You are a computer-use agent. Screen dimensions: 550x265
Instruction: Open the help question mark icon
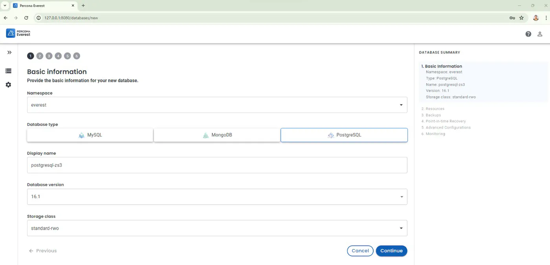click(528, 34)
